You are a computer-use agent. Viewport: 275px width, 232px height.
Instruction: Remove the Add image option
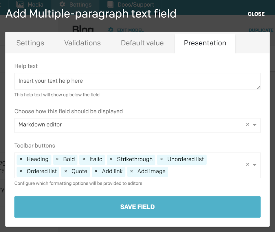132,171
